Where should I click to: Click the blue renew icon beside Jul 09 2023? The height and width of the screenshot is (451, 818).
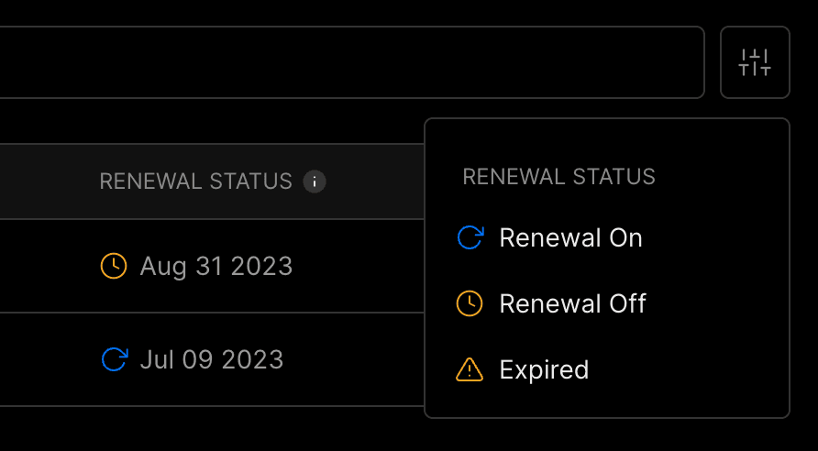click(x=114, y=358)
